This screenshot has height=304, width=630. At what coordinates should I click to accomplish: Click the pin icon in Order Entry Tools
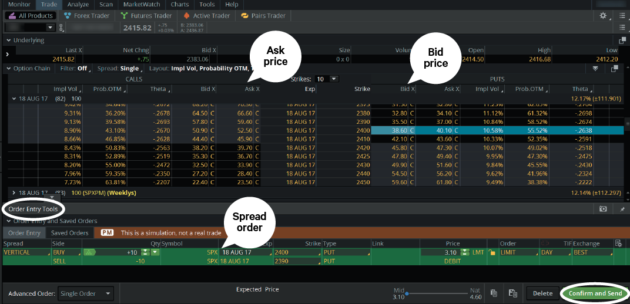pyautogui.click(x=622, y=209)
